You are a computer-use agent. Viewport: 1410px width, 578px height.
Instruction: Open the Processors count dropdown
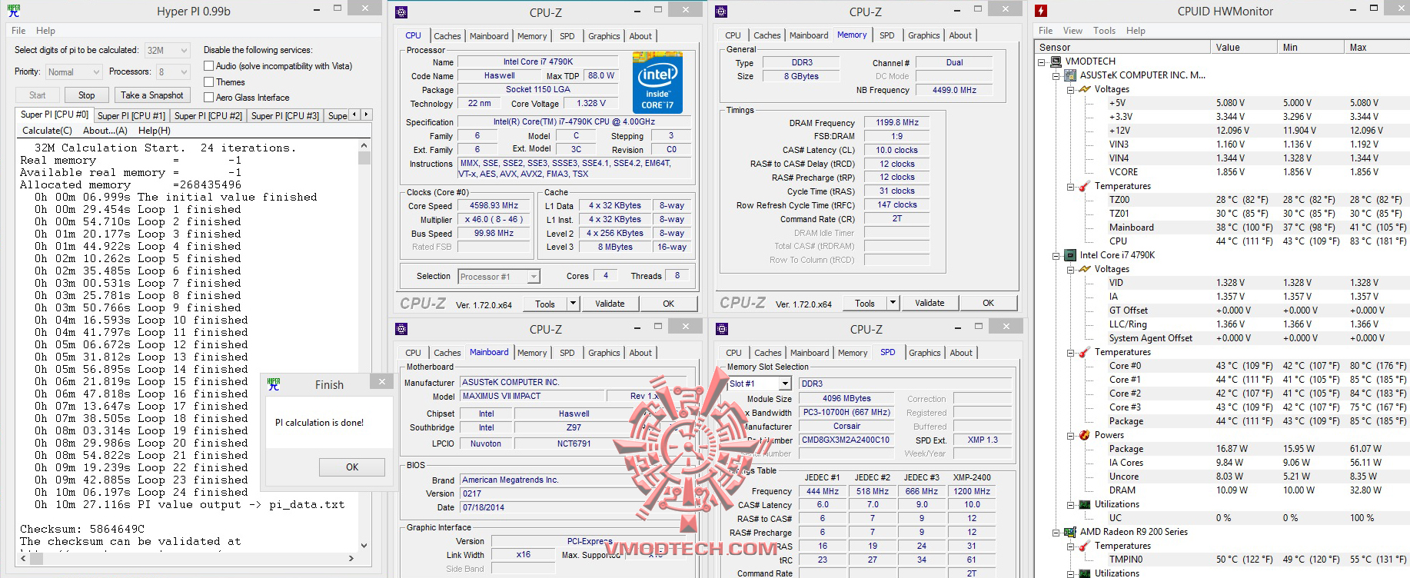point(172,72)
